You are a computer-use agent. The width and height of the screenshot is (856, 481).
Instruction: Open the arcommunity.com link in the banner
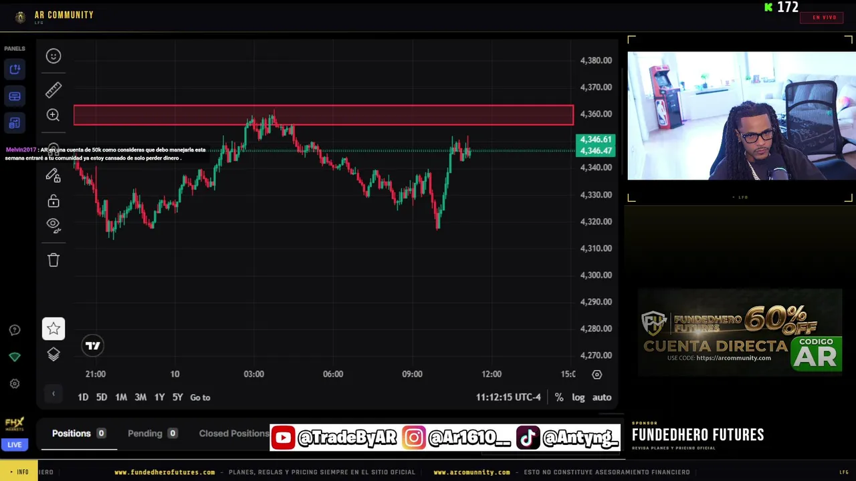[734, 358]
